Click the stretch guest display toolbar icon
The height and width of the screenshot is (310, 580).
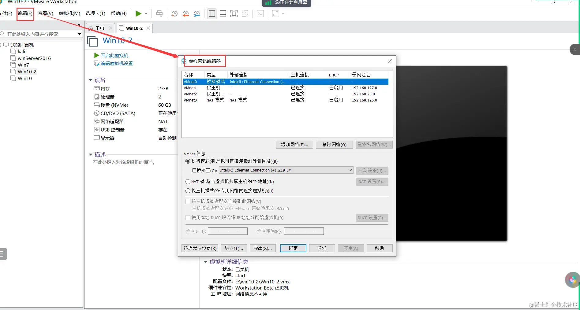point(275,13)
